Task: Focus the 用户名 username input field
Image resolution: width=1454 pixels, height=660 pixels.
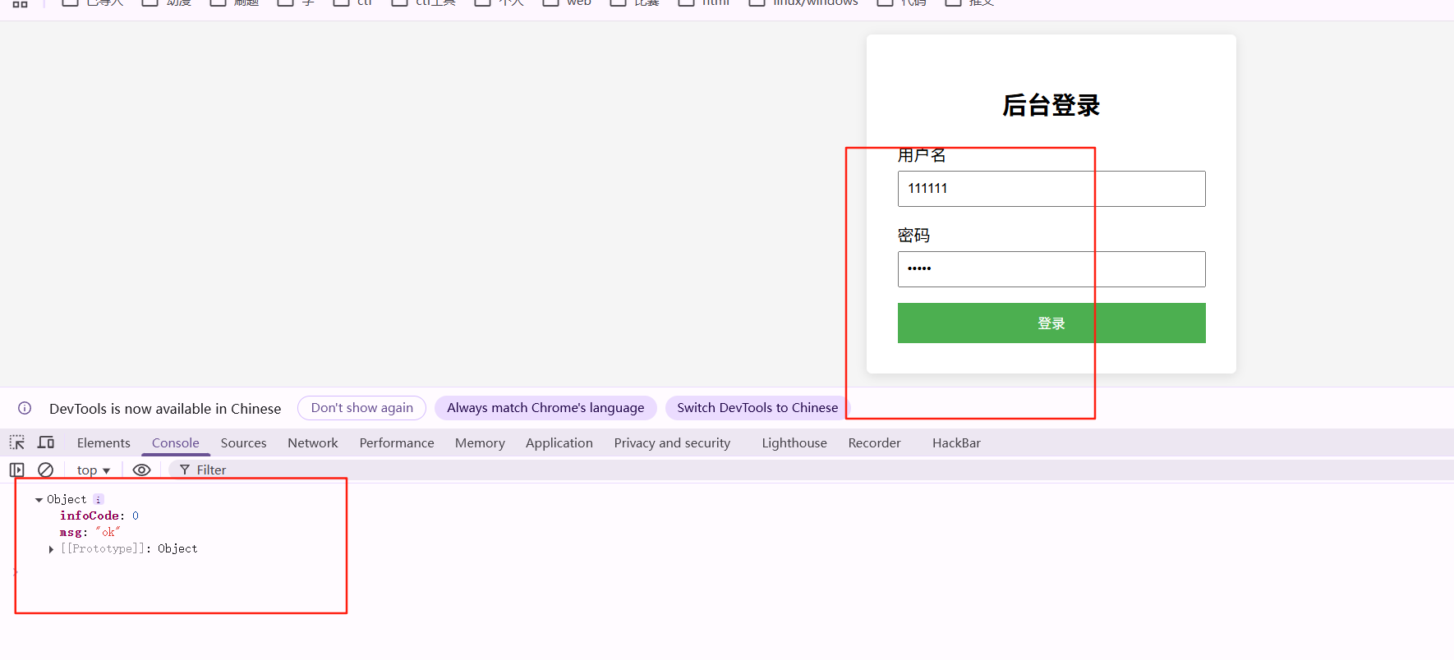Action: pyautogui.click(x=1051, y=189)
